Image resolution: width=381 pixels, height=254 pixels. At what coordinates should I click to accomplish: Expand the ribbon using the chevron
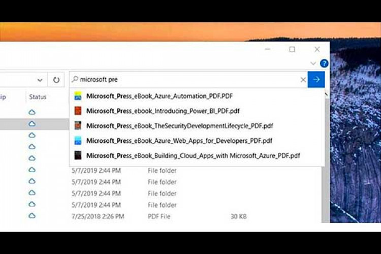click(x=313, y=63)
